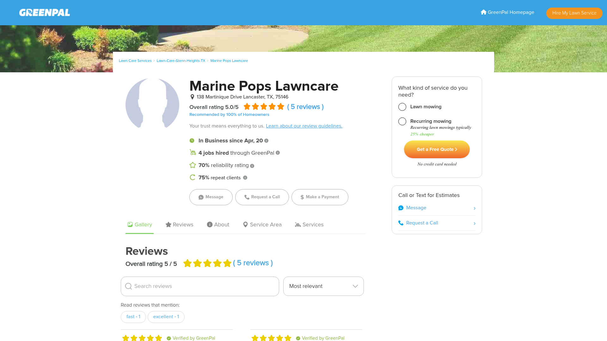Expand the Message option under Call or Text
The image size is (607, 341).
tap(474, 208)
